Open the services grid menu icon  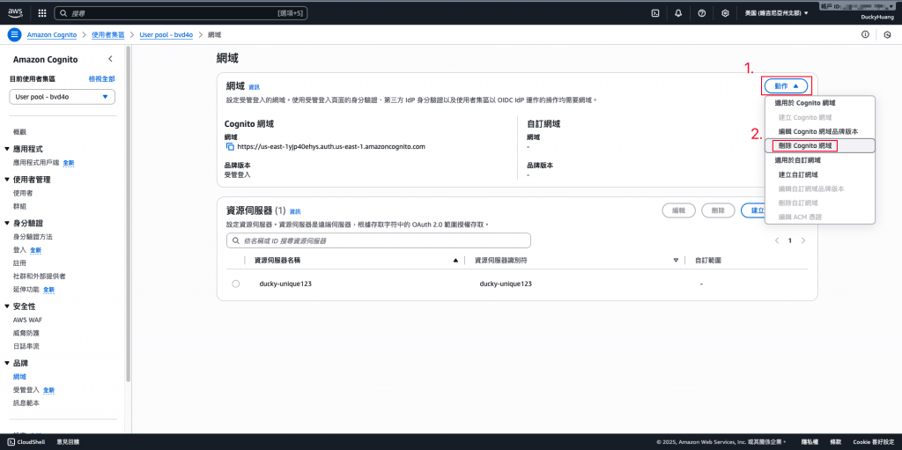pyautogui.click(x=42, y=12)
